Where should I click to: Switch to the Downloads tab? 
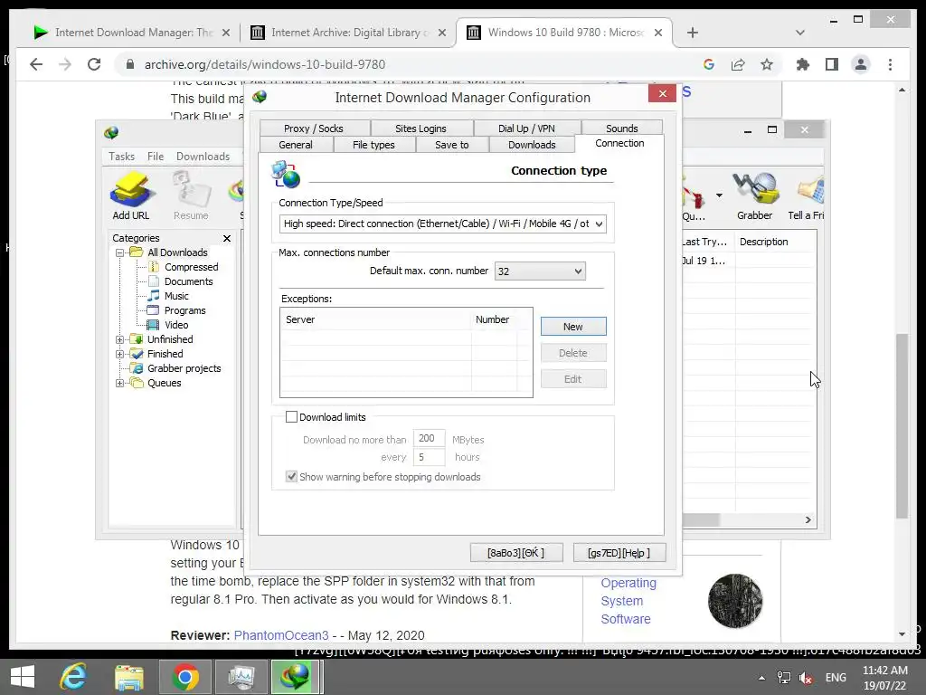[532, 145]
